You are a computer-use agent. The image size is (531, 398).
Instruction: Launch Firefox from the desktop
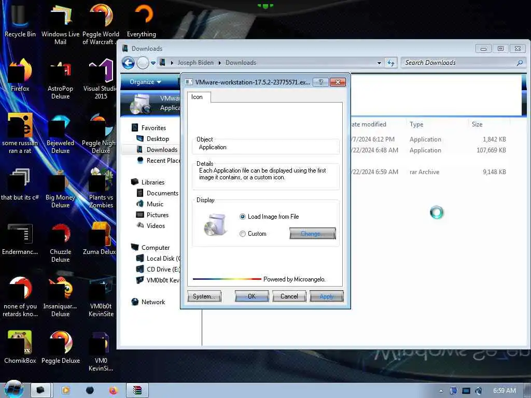(20, 76)
